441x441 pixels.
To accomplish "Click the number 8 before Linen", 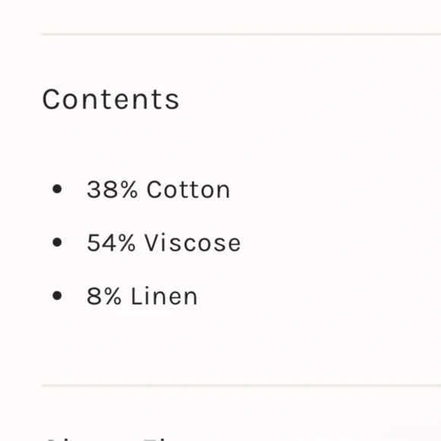I will 94,296.
